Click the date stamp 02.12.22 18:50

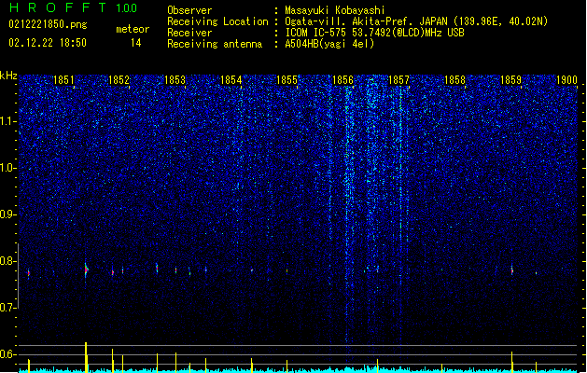click(x=48, y=43)
